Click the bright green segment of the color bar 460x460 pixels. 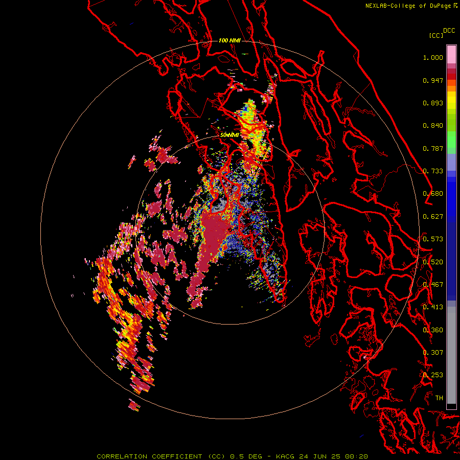(451, 140)
